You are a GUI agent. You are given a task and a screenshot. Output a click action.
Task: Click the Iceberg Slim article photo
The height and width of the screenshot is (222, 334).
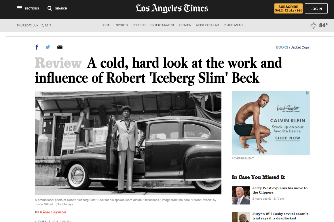click(128, 143)
